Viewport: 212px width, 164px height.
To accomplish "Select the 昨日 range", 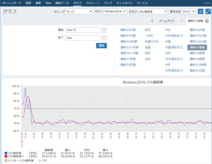I will [148, 30].
